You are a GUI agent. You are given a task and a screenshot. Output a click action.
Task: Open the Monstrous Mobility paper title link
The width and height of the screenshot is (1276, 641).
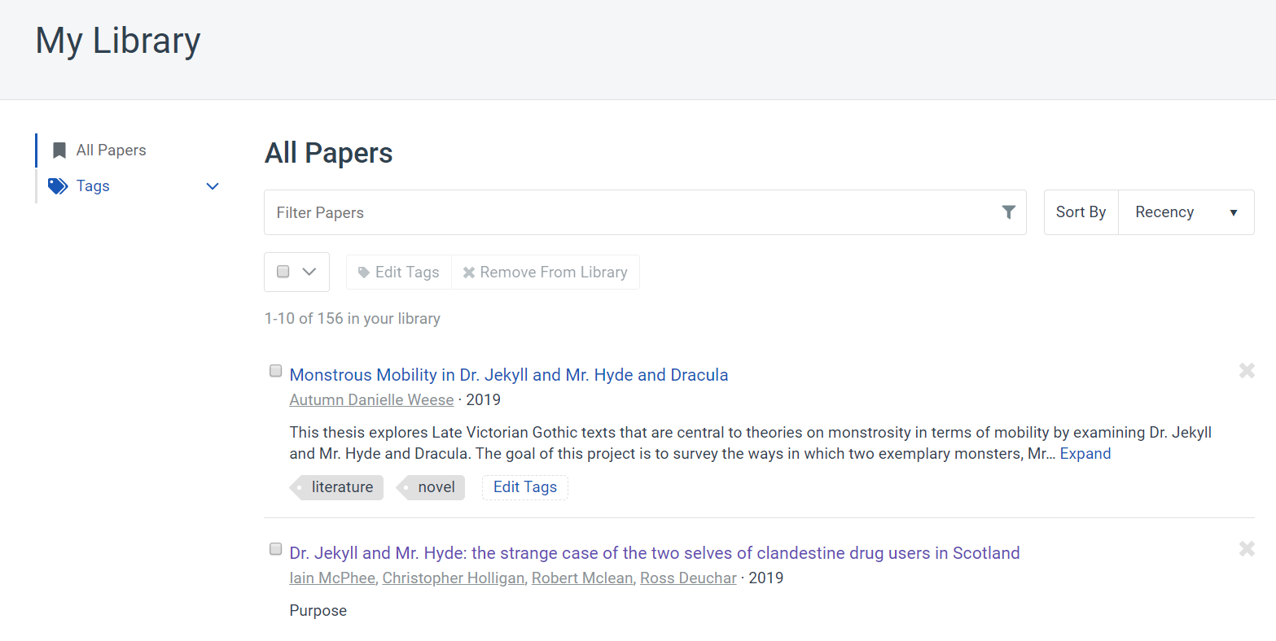[508, 375]
